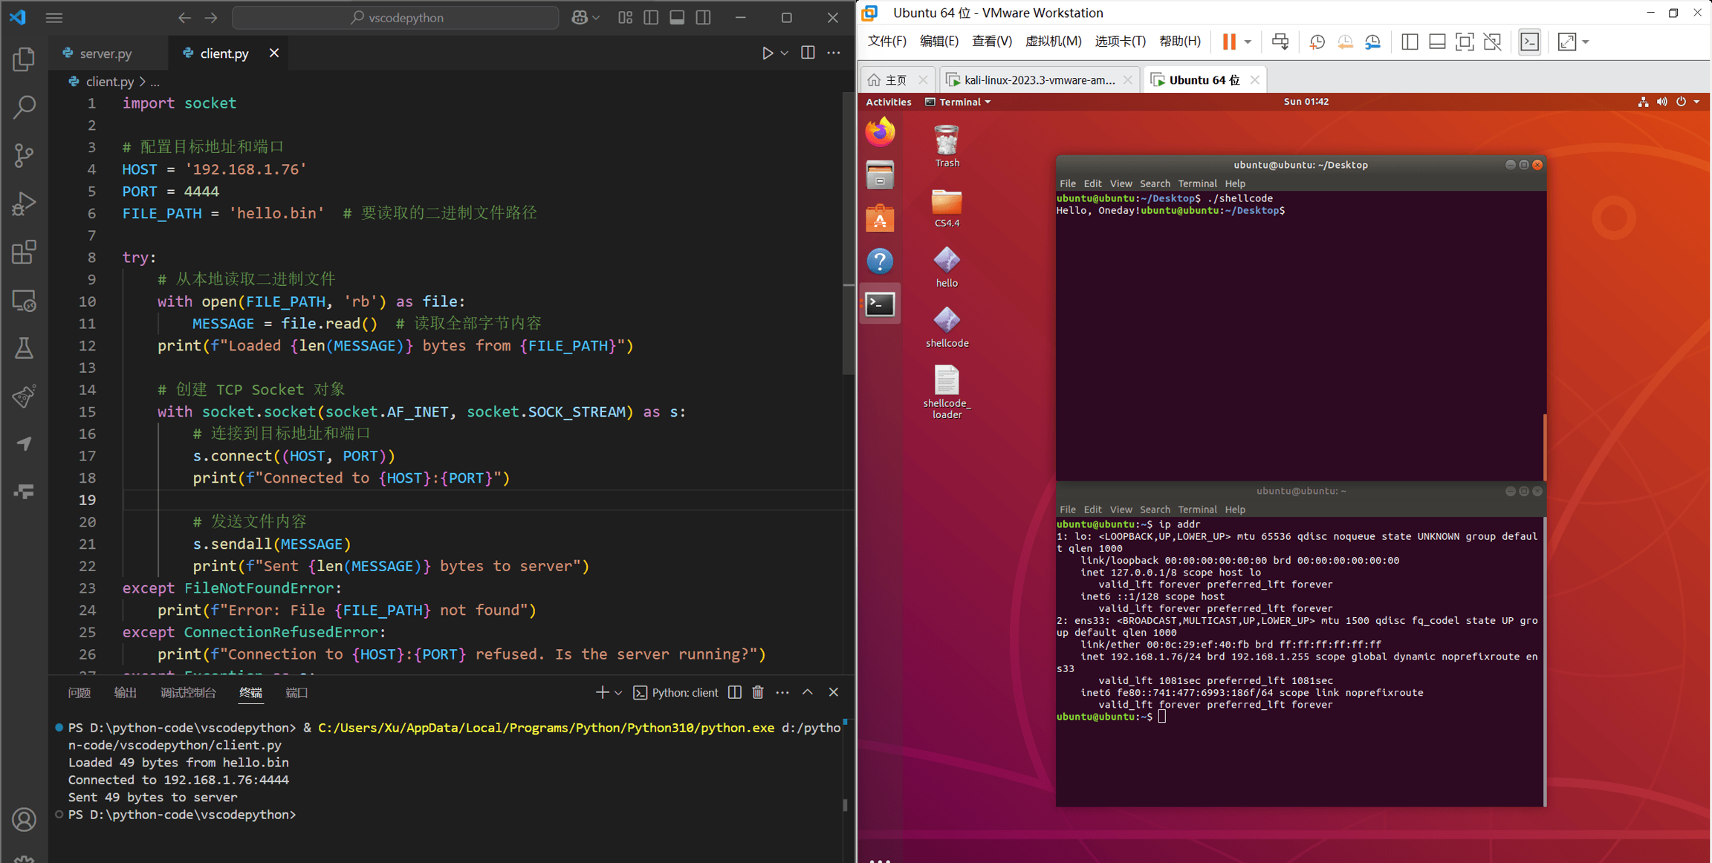Toggle the VS Code primary sidebar layout button
Image resolution: width=1712 pixels, height=863 pixels.
(x=651, y=18)
